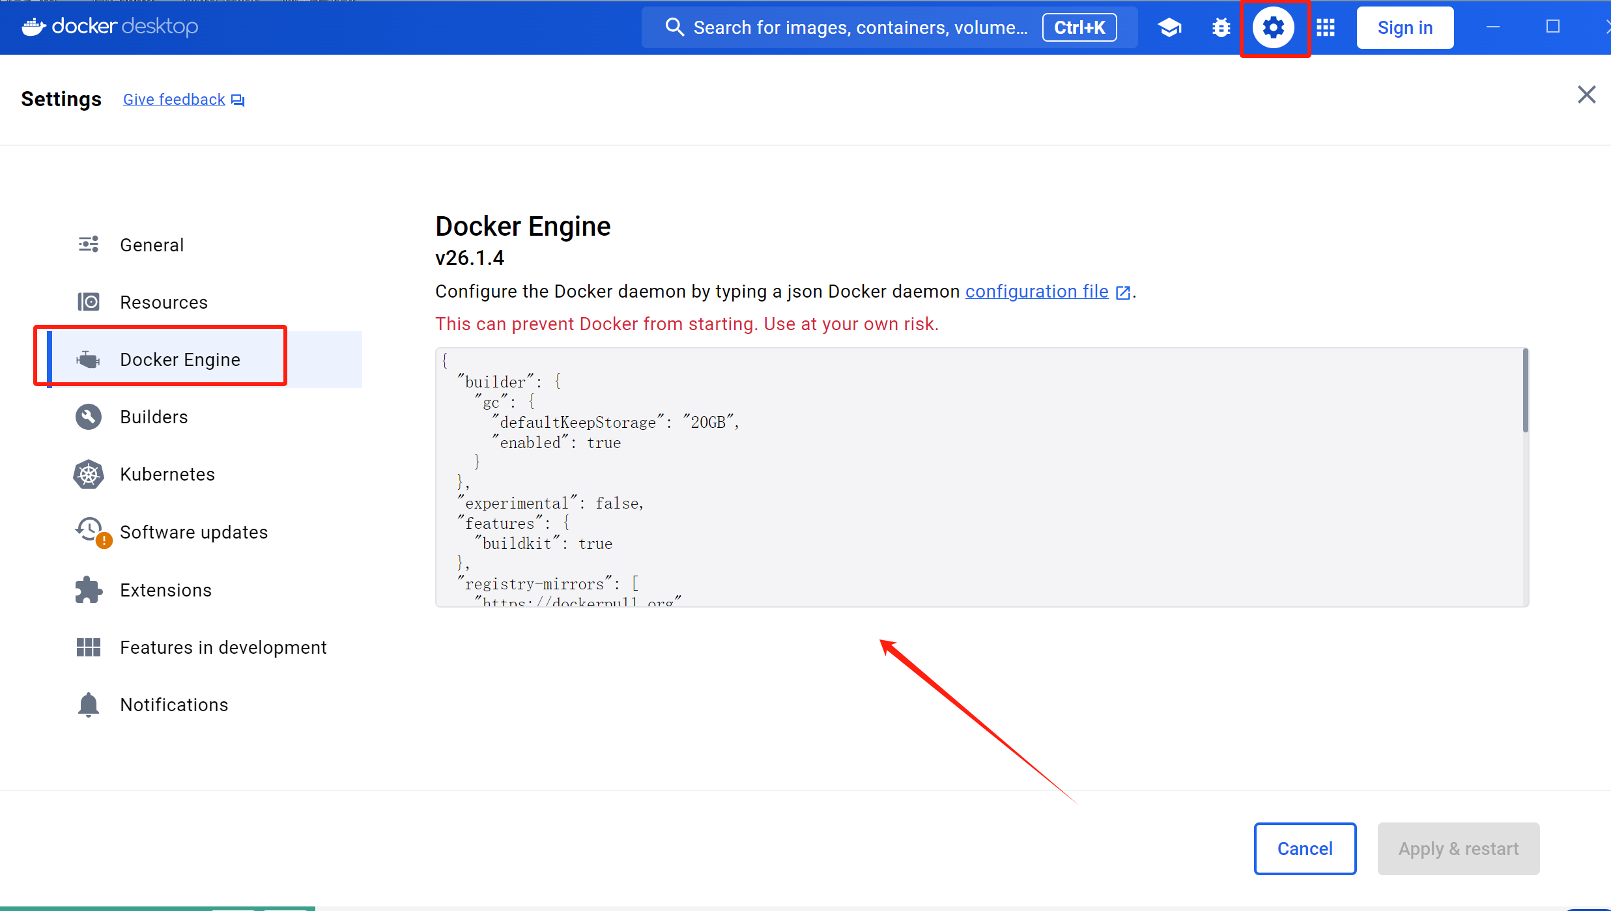This screenshot has width=1611, height=911.
Task: Click the "experimental": false line
Action: pos(550,503)
